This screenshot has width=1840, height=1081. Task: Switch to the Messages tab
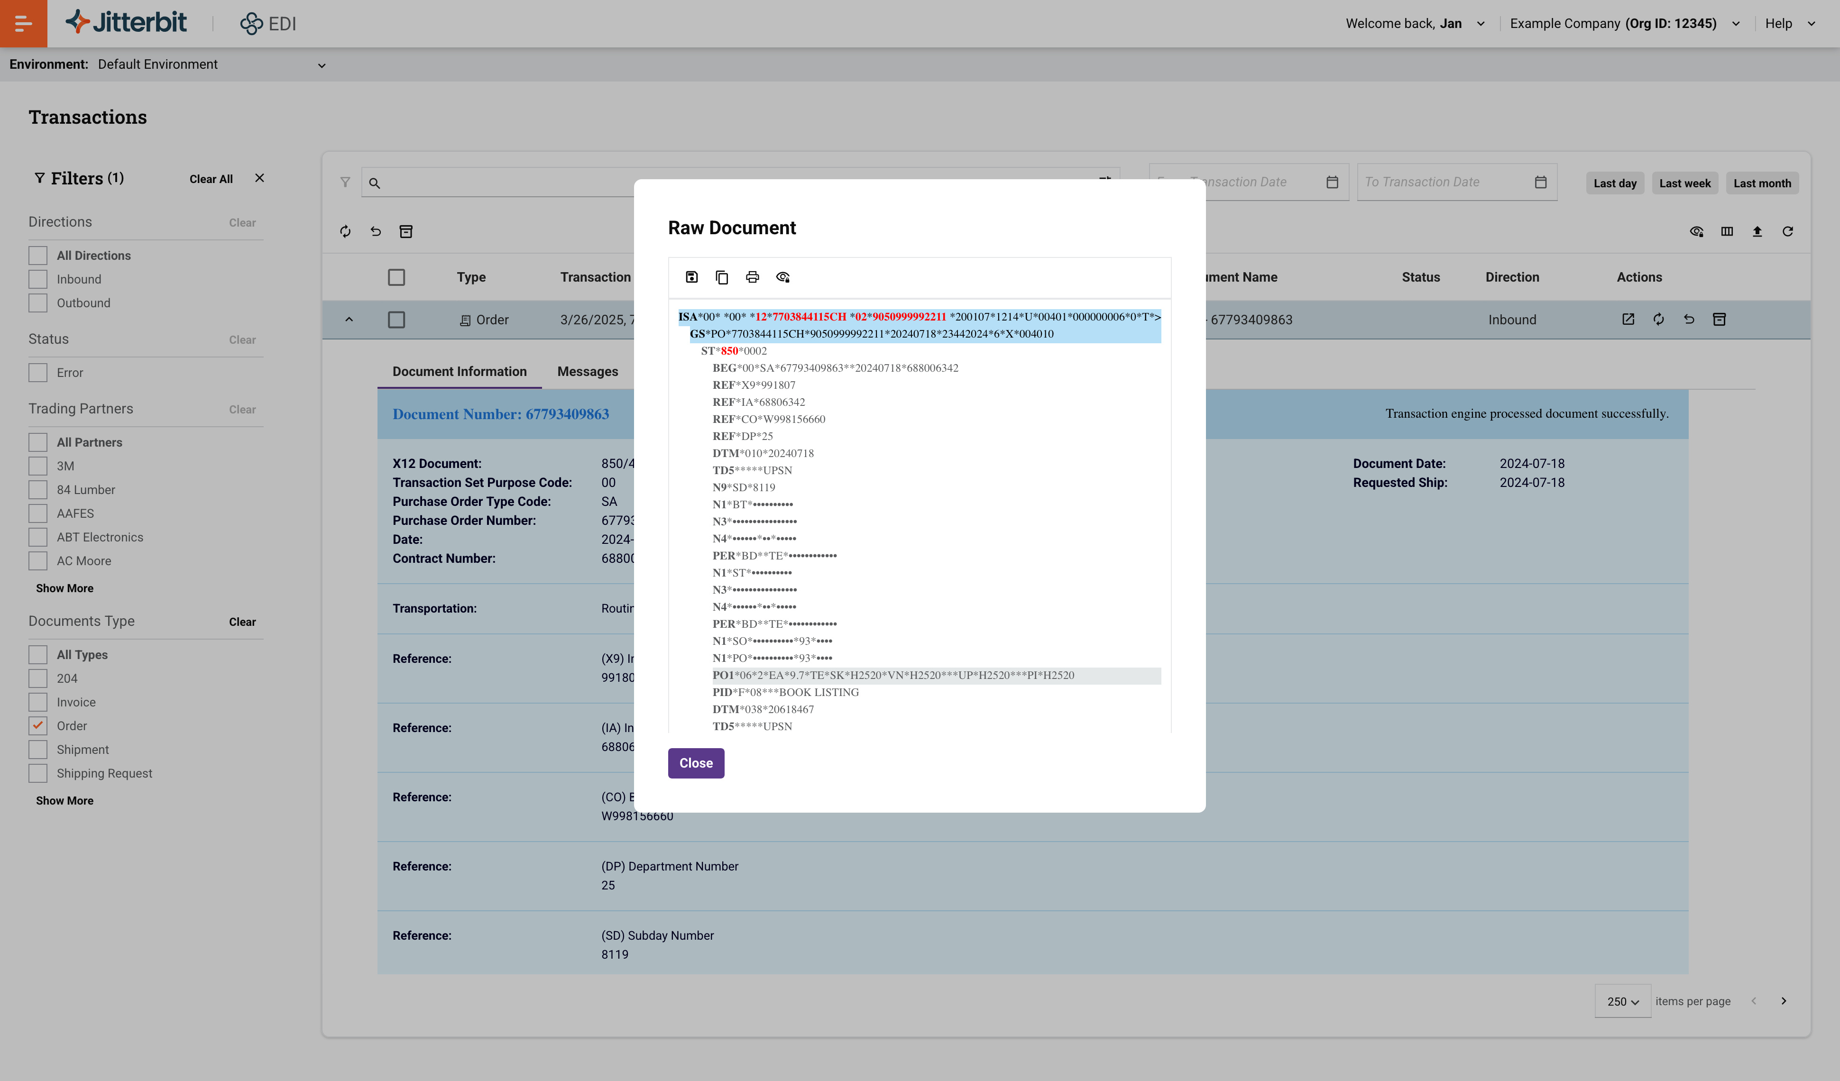click(x=588, y=372)
